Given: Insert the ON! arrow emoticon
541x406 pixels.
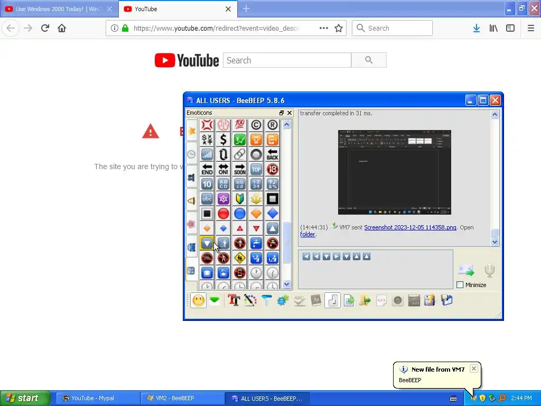Looking at the screenshot, I should point(223,169).
